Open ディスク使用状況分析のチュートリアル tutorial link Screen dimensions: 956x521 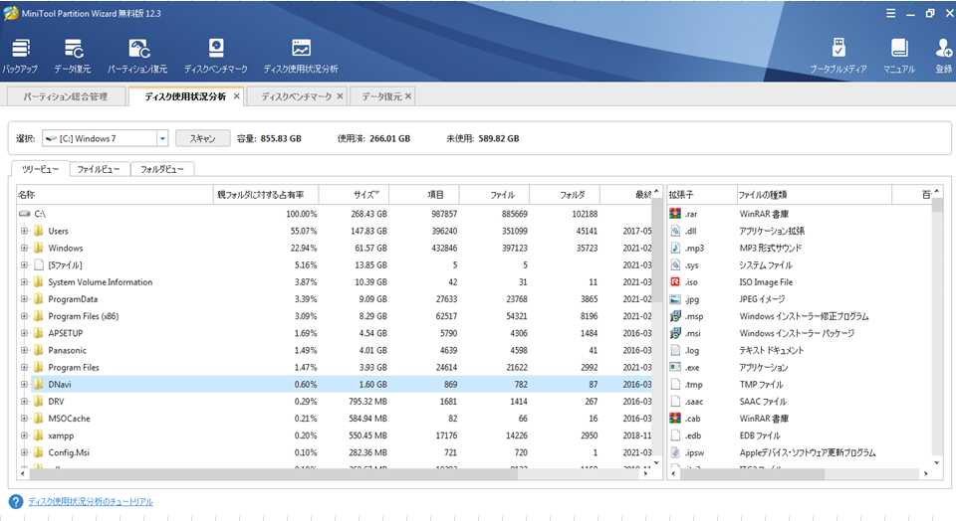pos(91,501)
